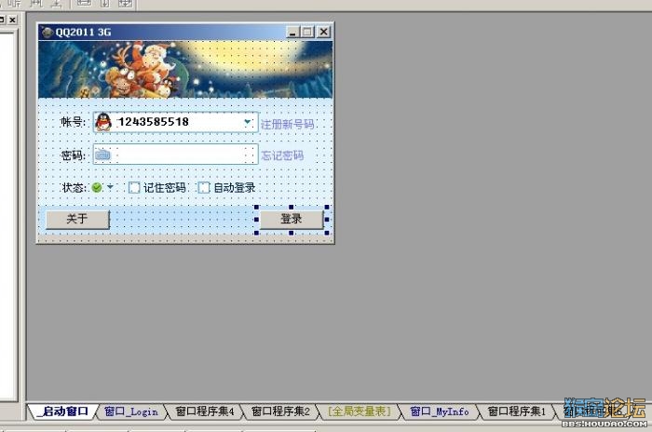Open the 窗口_Login tab
This screenshot has width=652, height=432.
[x=131, y=412]
